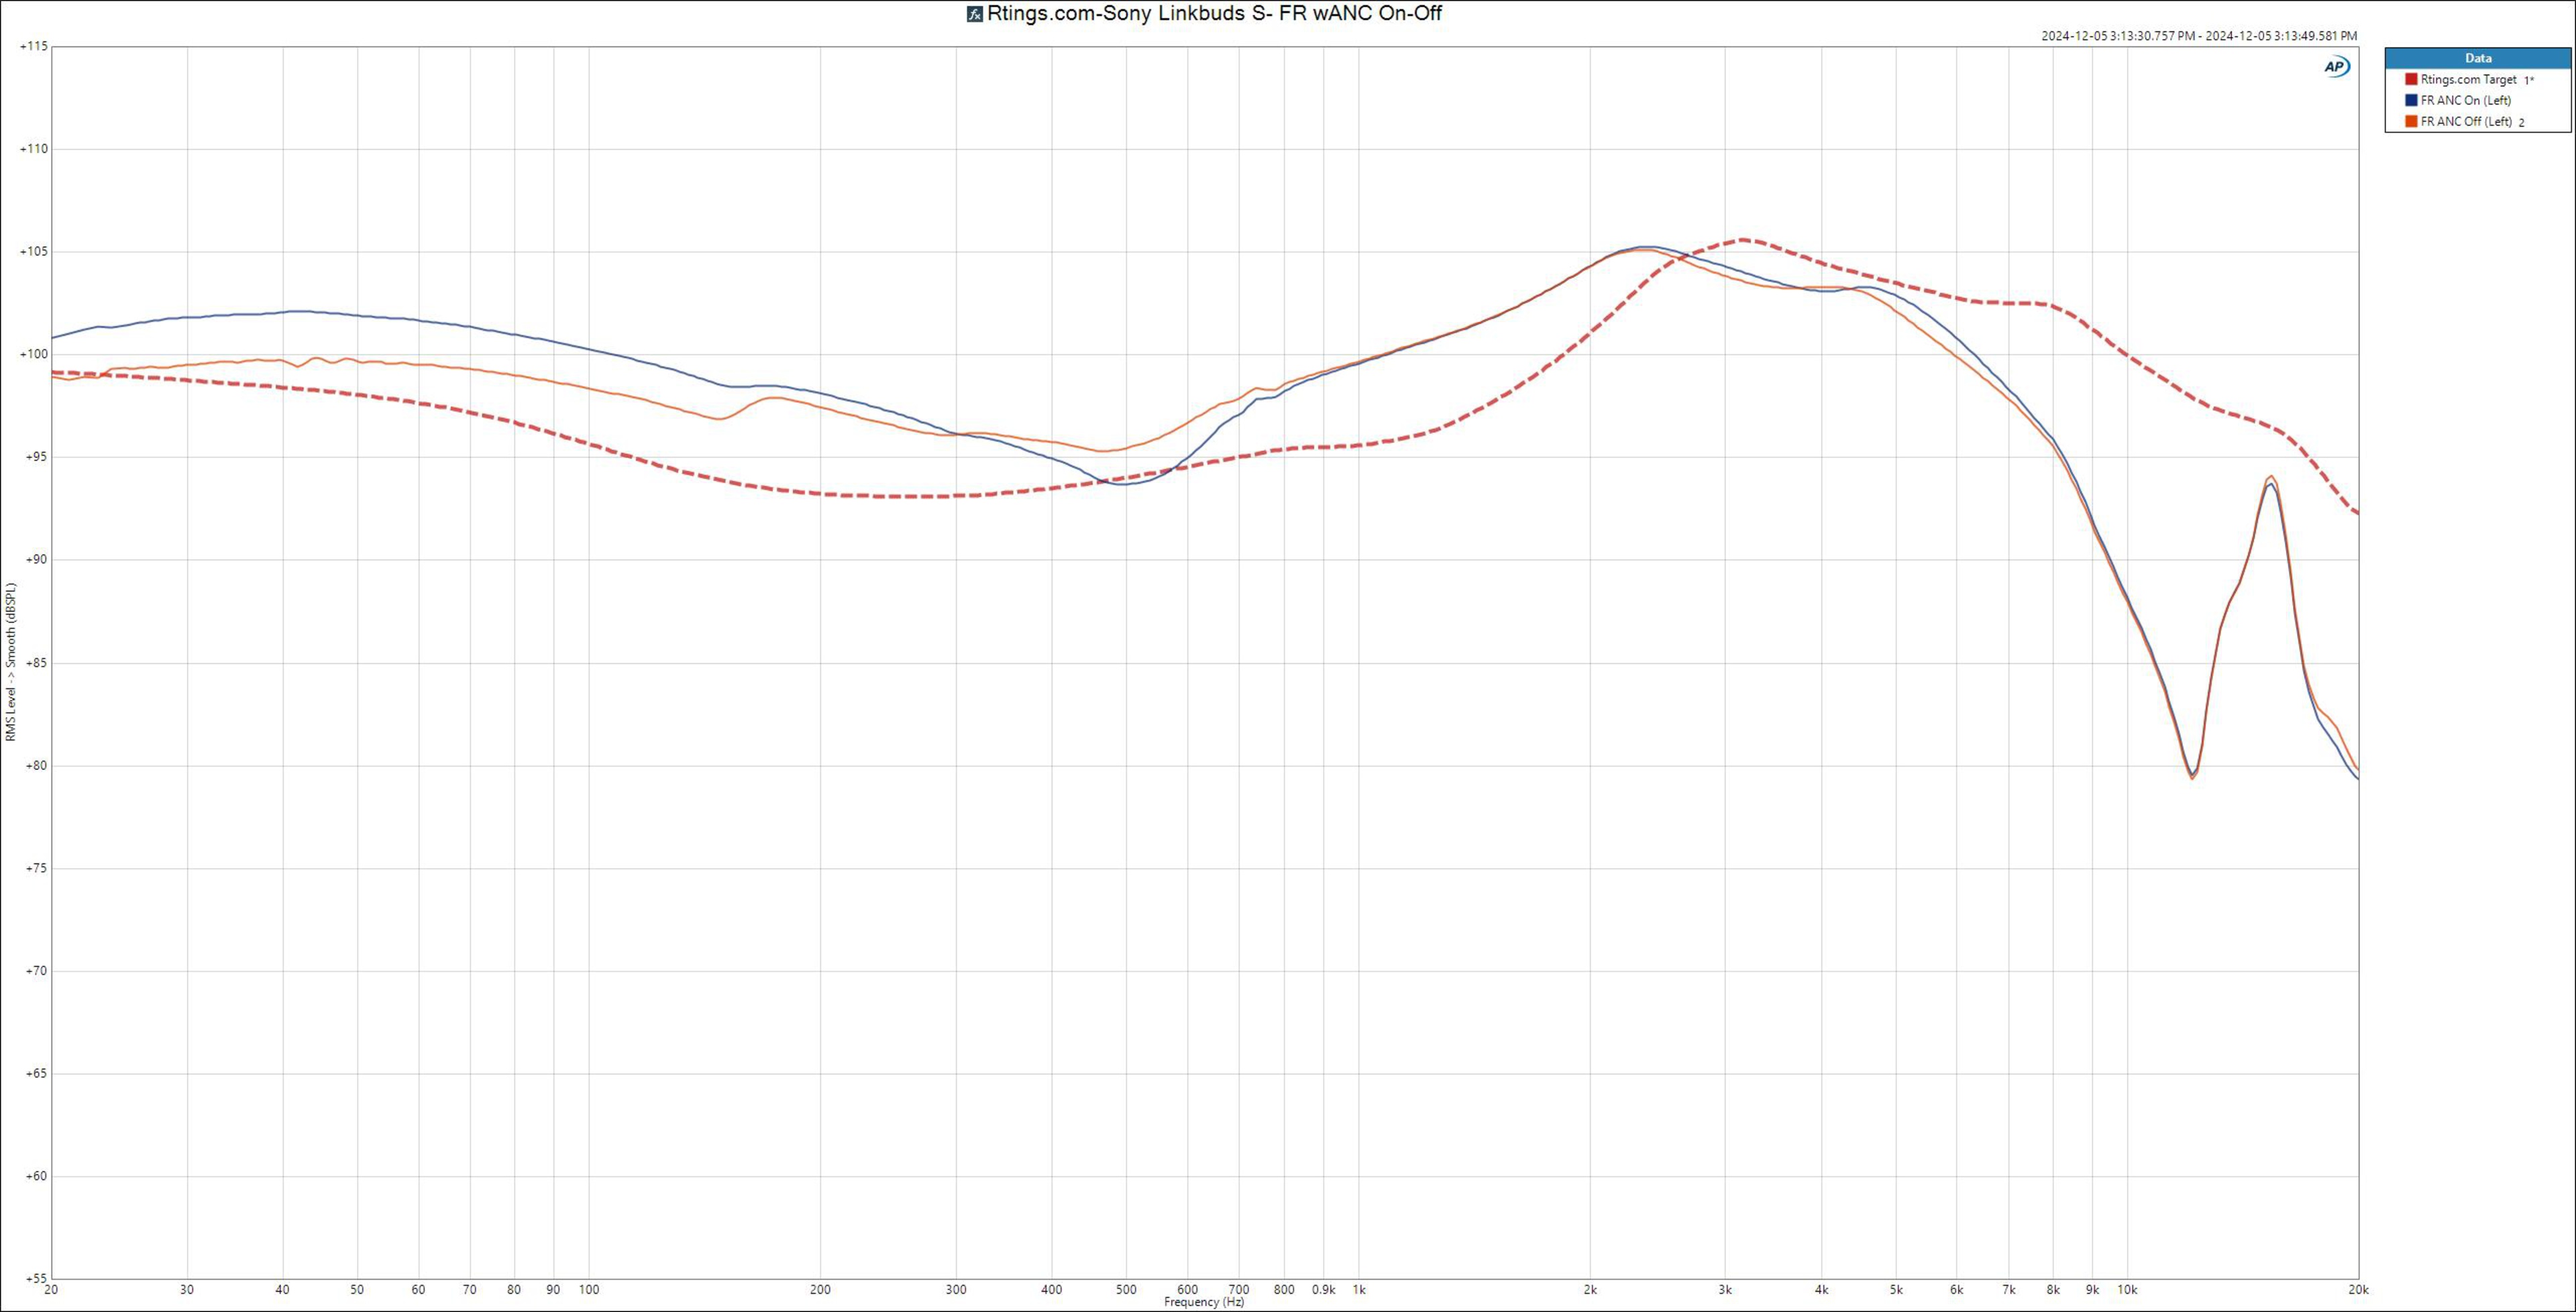Viewport: 2576px width, 1312px height.
Task: Click the graph title Sony Linkbuds S text
Action: (x=1214, y=13)
